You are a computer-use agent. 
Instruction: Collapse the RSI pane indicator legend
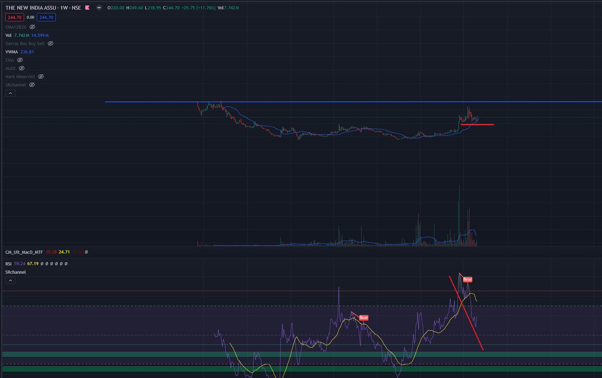pos(11,281)
